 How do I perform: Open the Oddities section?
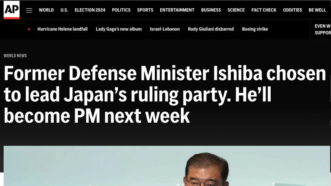coord(292,10)
